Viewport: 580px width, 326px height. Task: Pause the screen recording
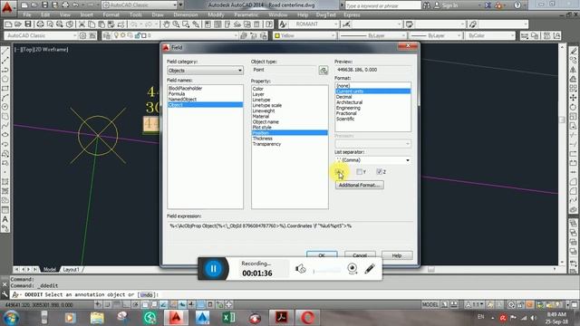pos(214,269)
